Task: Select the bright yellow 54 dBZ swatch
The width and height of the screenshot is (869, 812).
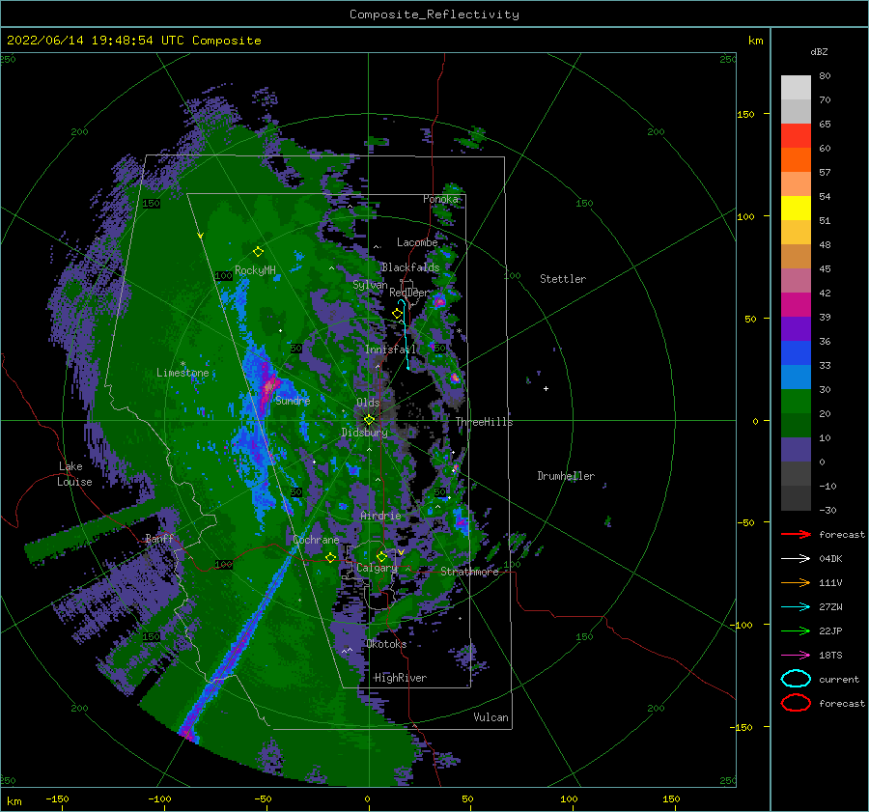Action: pos(796,208)
